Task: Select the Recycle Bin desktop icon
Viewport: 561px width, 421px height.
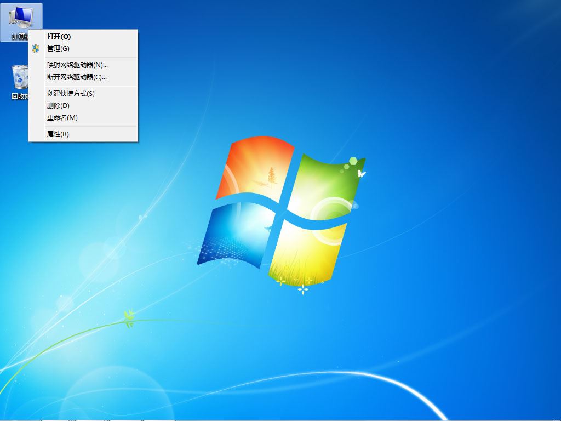Action: click(x=20, y=82)
